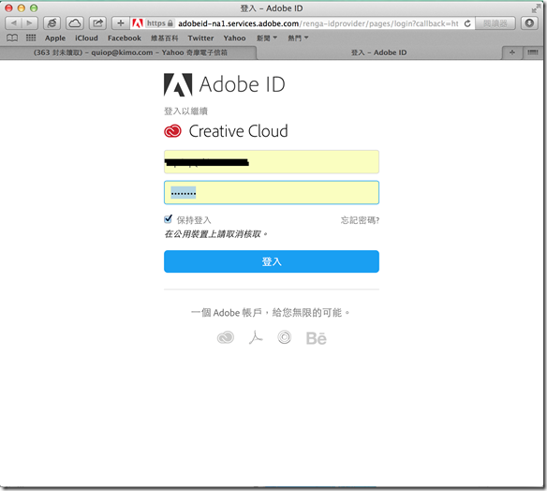
Task: Enter full screen with the top-right arrows icon
Action: 536,8
